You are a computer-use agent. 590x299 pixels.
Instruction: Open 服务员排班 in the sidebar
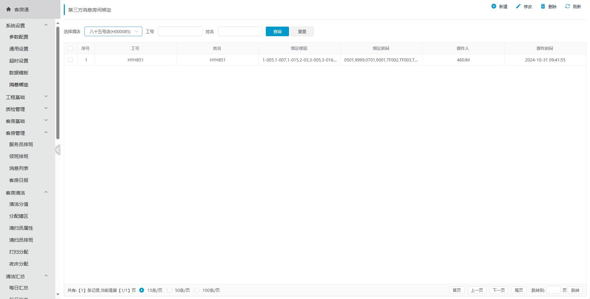21,144
